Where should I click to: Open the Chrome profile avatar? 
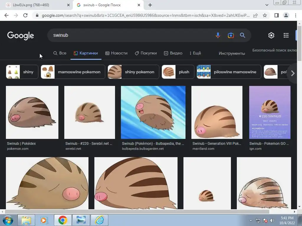coord(286,15)
